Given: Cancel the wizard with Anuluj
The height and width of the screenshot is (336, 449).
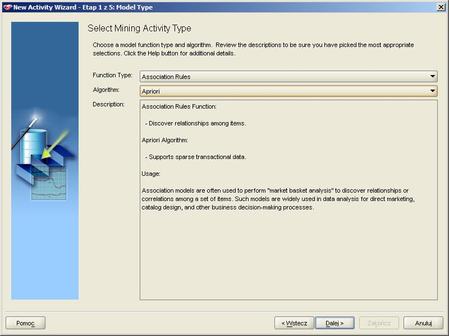Looking at the screenshot, I should pyautogui.click(x=423, y=323).
